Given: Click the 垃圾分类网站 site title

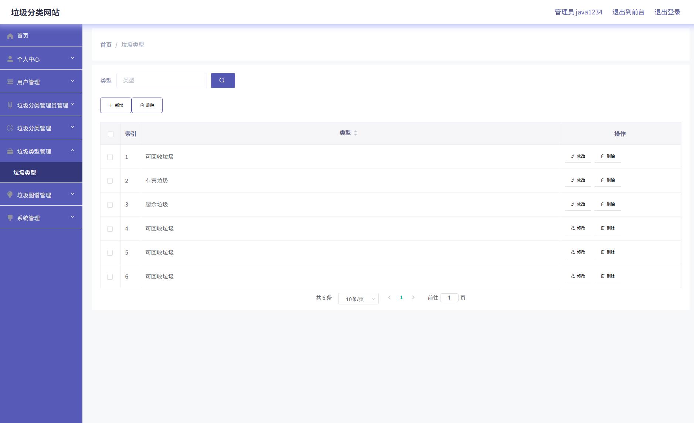Looking at the screenshot, I should point(35,13).
